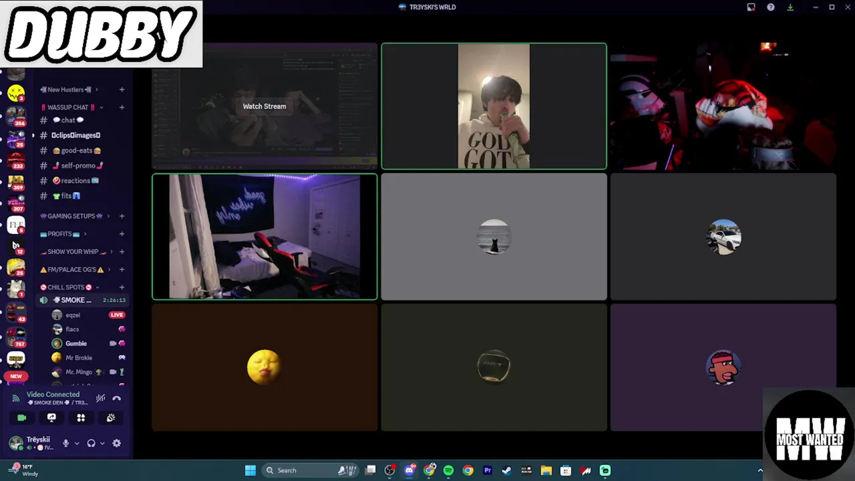Click the connection signal icon beside Video Connected
855x481 pixels.
(16, 398)
